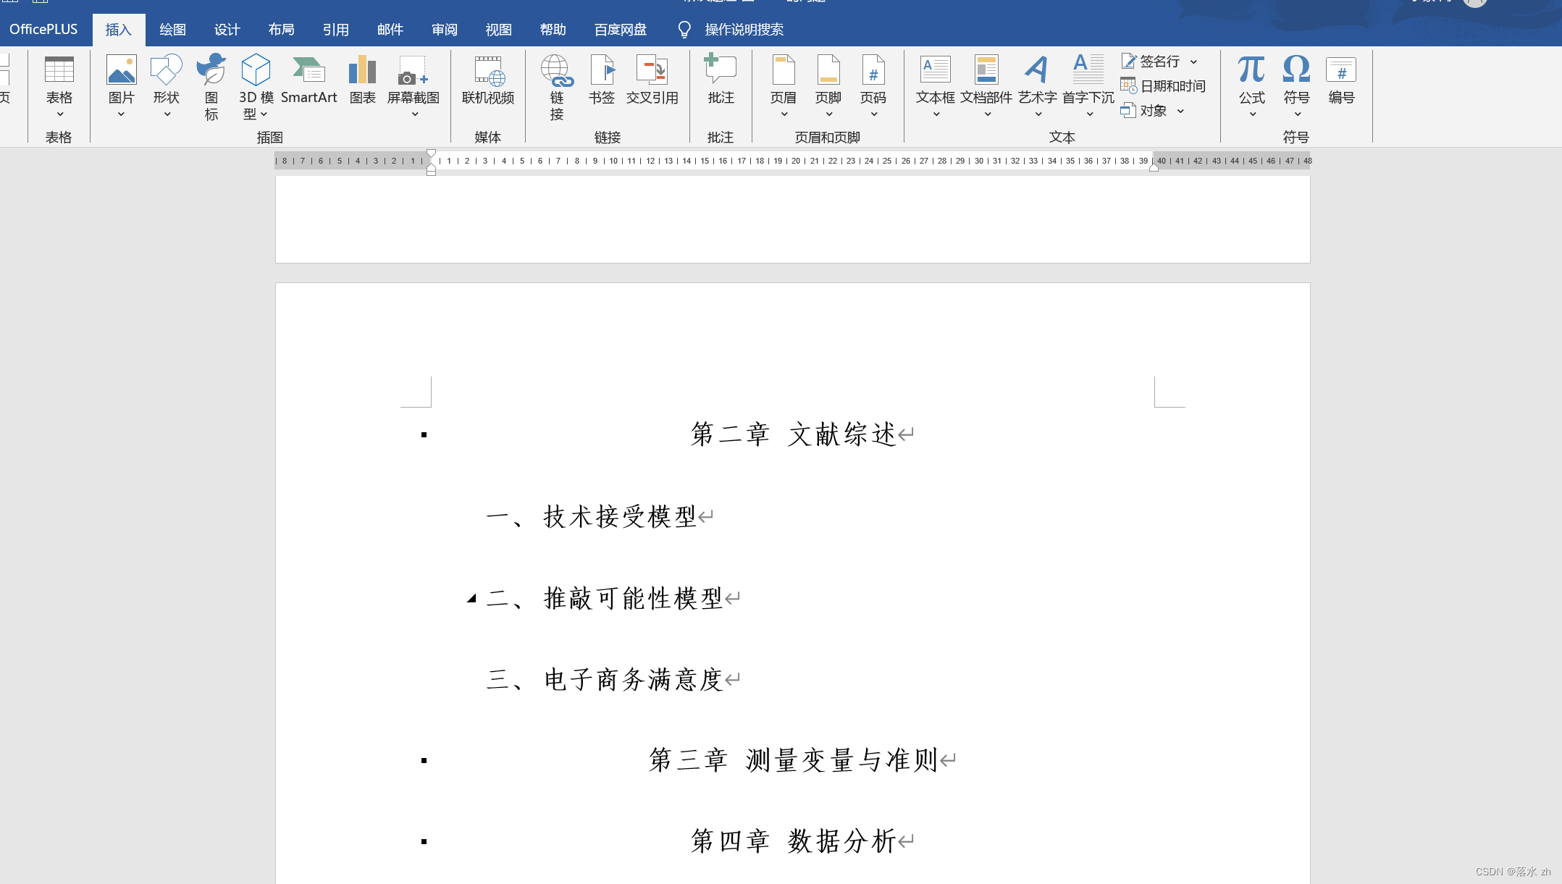Open the 签名行 dropdown arrow
Screen dimensions: 1562x884
[x=1193, y=62]
